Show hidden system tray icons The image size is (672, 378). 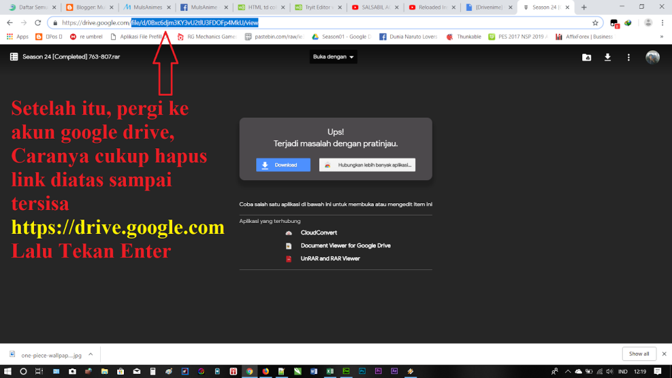point(567,371)
